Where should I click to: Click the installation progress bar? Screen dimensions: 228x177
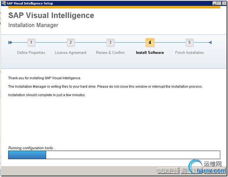tap(114, 155)
